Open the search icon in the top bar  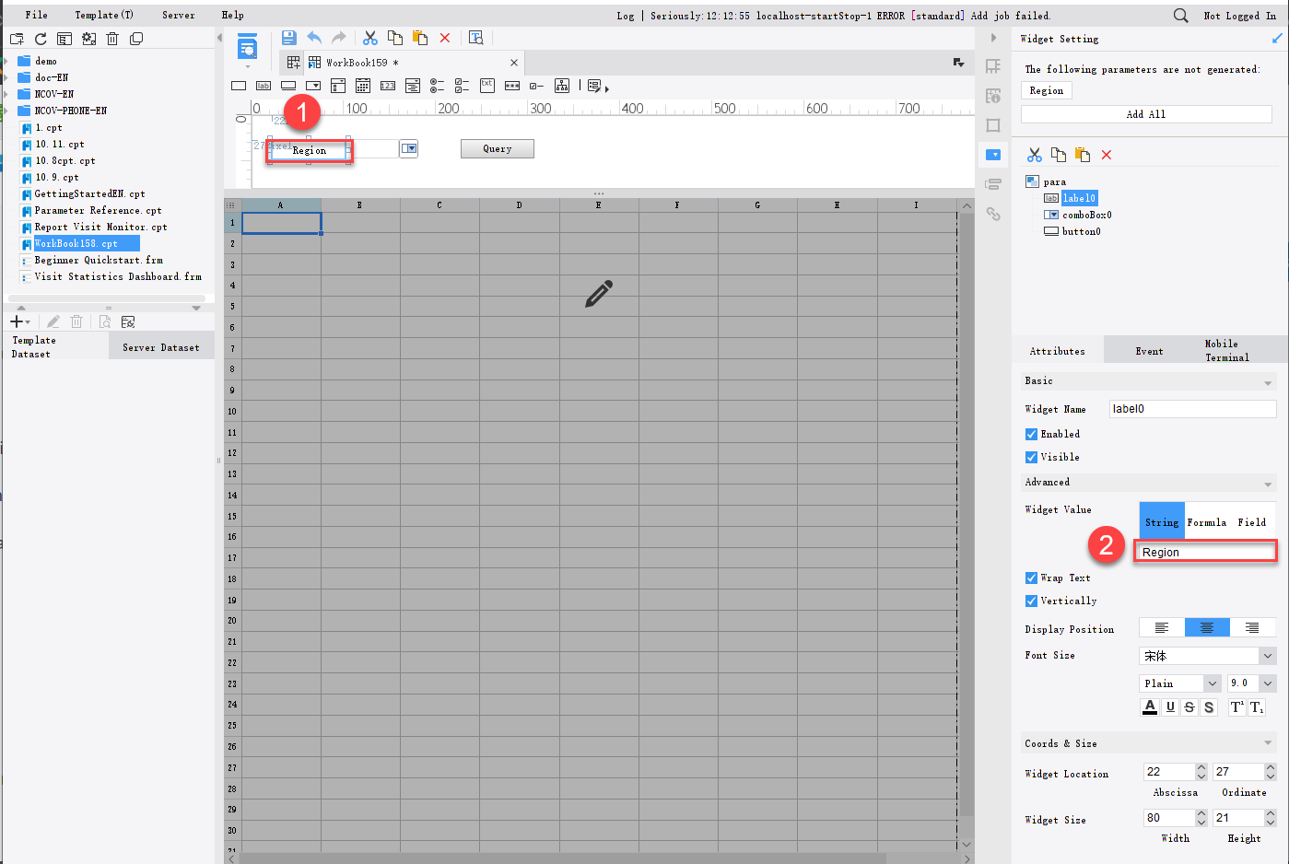[1181, 16]
